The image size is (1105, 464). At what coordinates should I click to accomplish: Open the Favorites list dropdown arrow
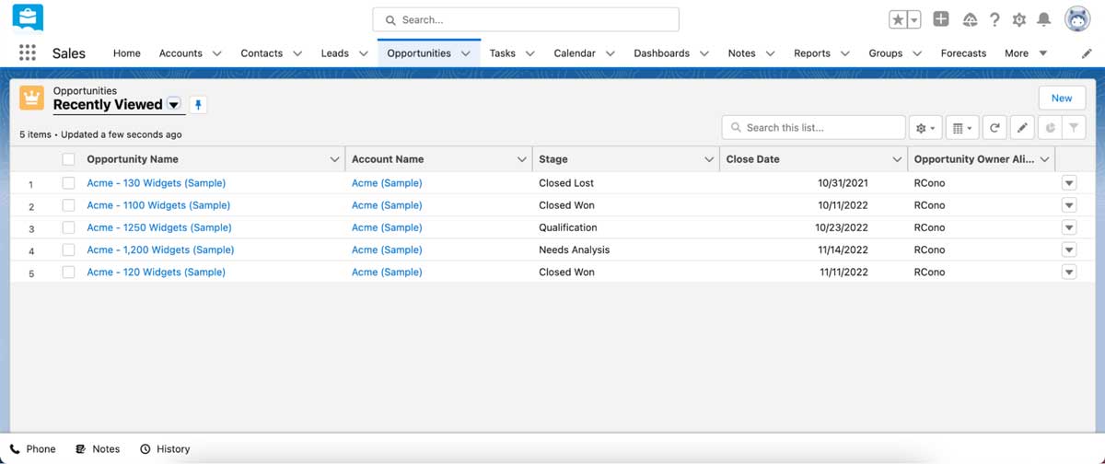(x=914, y=19)
